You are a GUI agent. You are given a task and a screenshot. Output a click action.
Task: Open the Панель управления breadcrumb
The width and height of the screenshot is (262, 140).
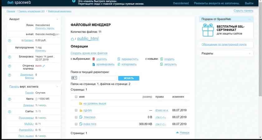click(32, 11)
